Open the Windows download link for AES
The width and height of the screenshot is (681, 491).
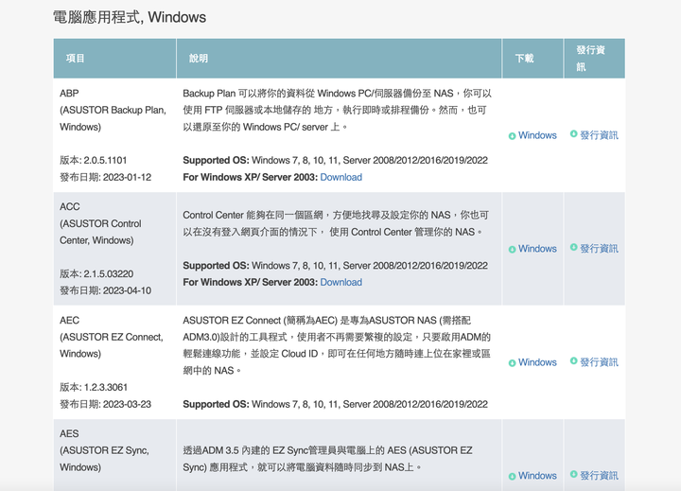tap(537, 476)
